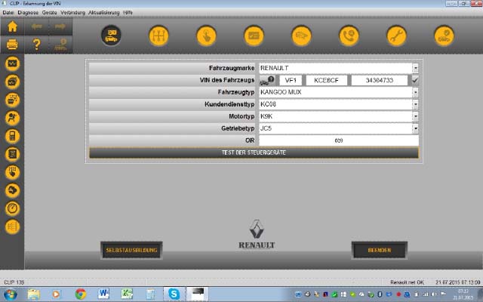Open help via the question mark icon
483x302 pixels.
(37, 45)
